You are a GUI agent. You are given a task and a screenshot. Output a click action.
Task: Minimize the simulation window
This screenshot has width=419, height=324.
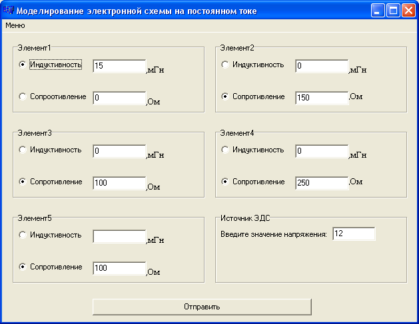point(378,11)
